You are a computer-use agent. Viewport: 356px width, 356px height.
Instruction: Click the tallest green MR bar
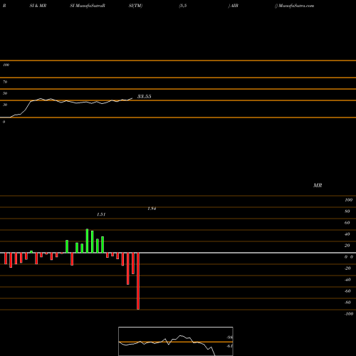[x=87, y=241]
